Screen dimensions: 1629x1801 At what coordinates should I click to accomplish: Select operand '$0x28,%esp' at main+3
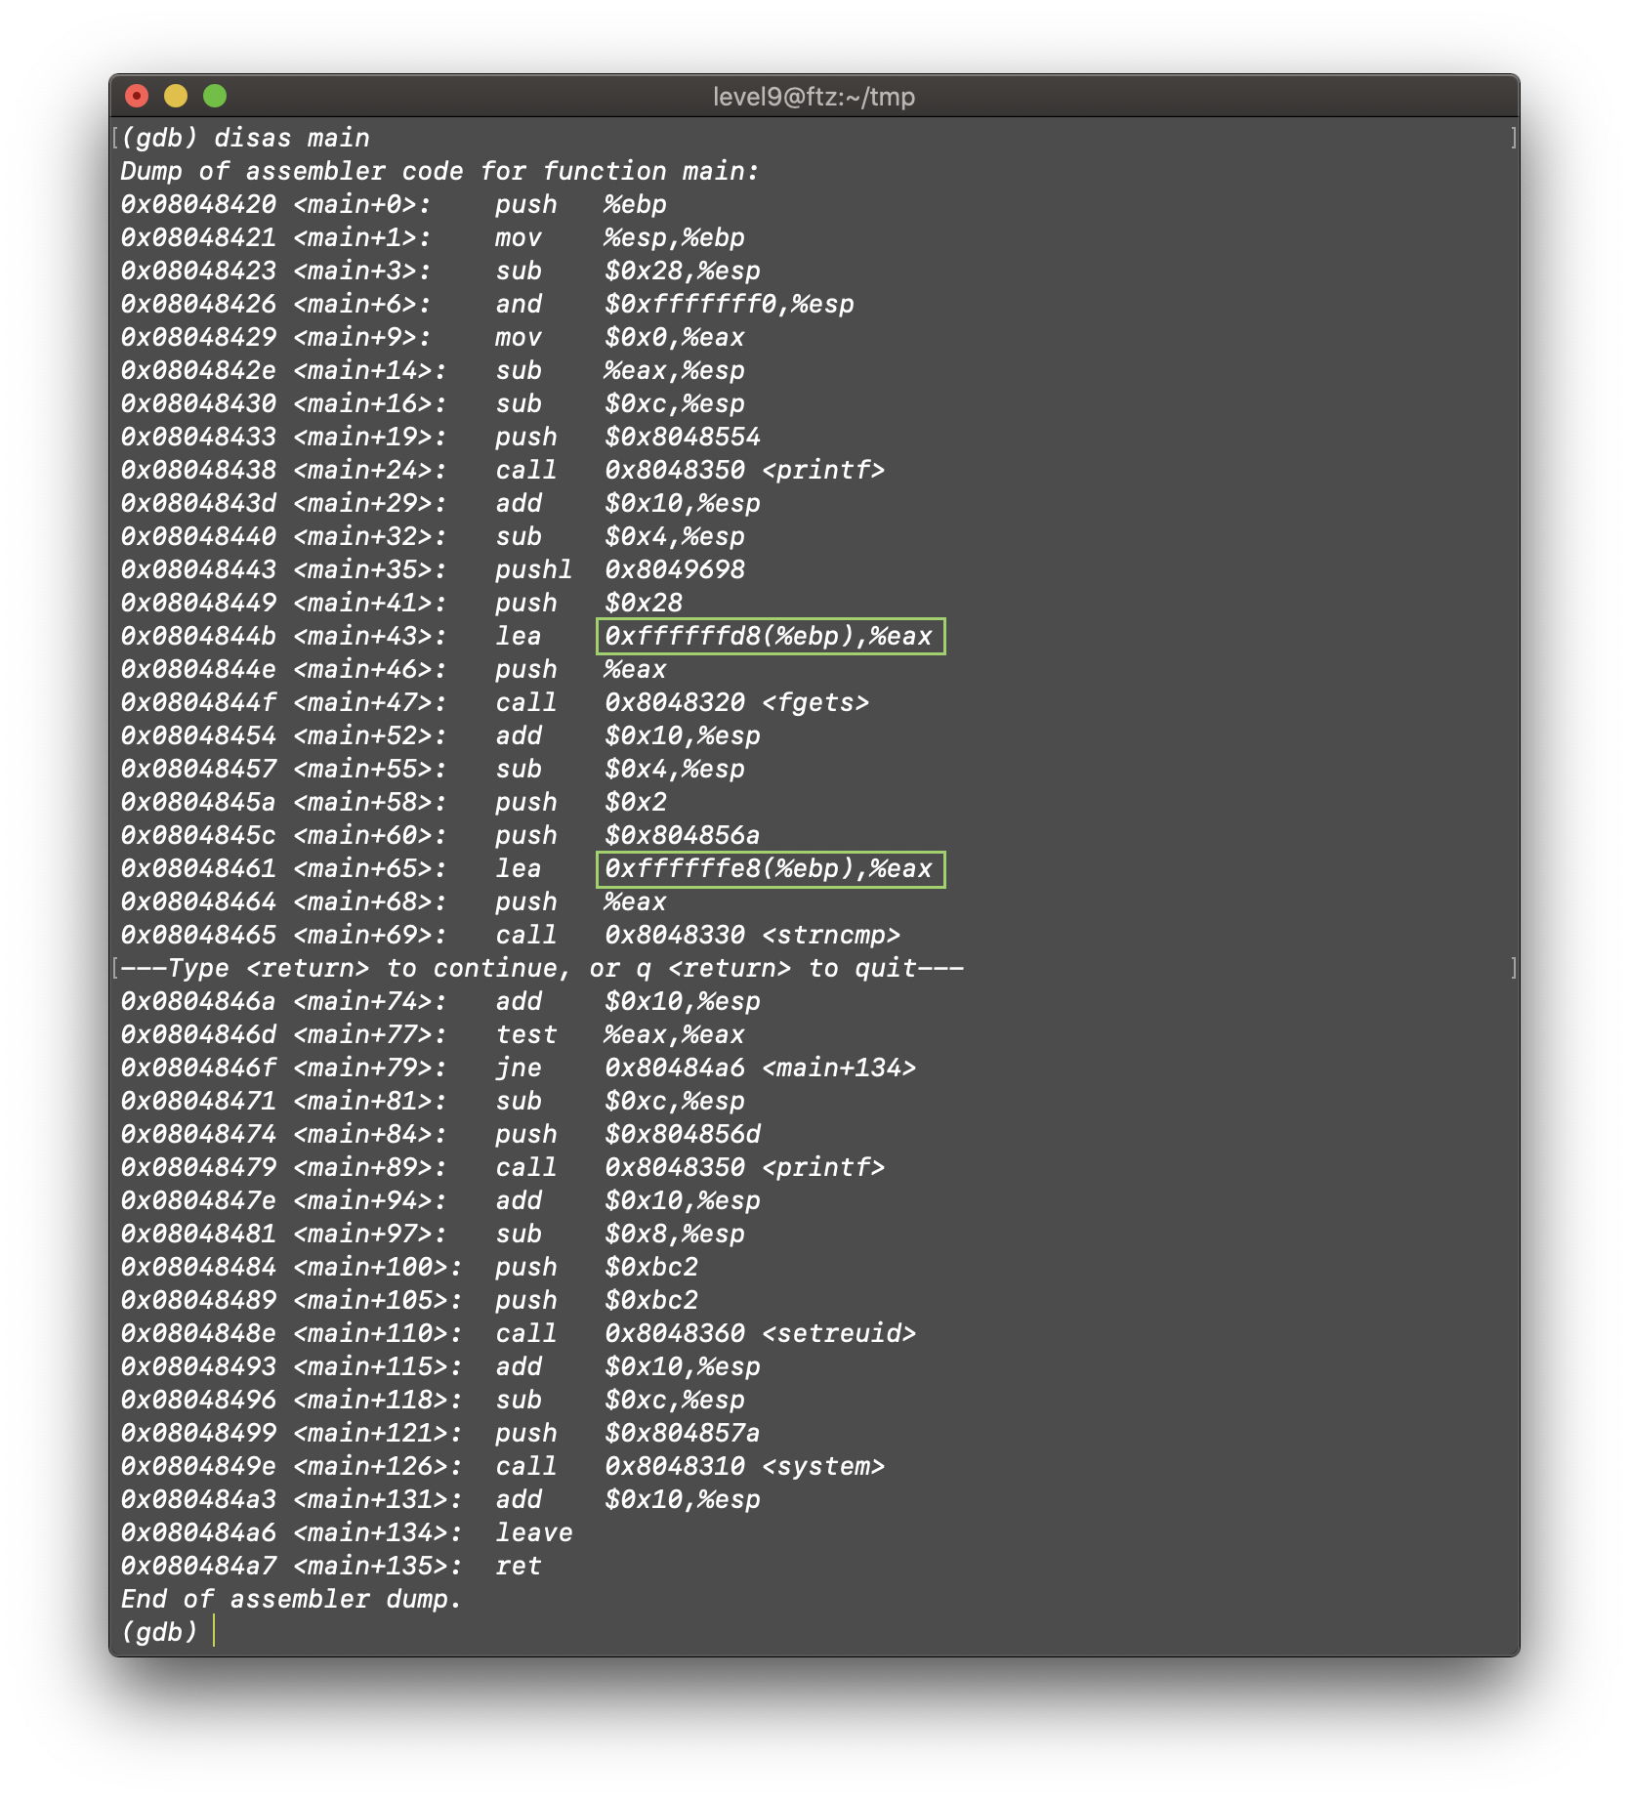(x=682, y=271)
